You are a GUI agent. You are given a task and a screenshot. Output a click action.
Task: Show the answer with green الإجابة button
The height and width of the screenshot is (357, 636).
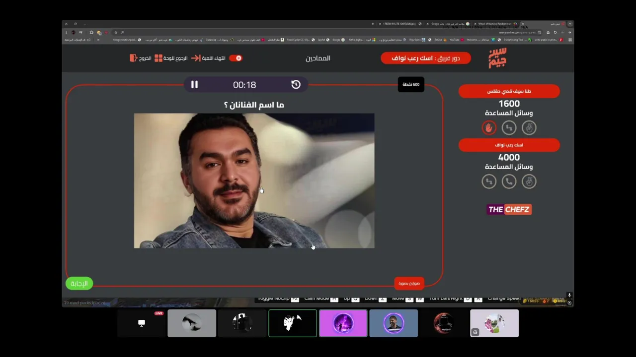pyautogui.click(x=79, y=284)
